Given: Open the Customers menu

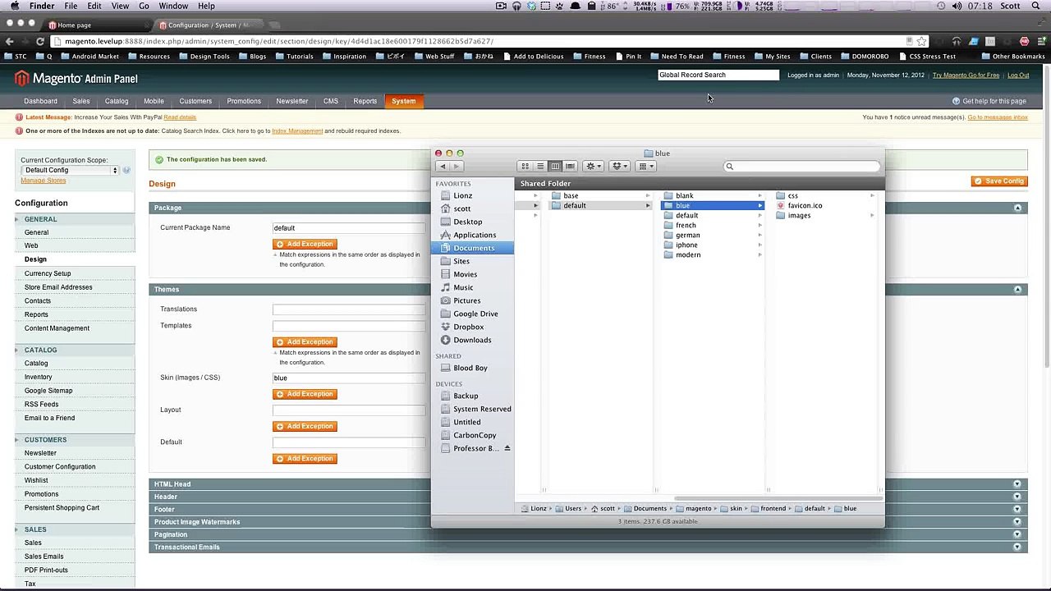Looking at the screenshot, I should (x=195, y=101).
